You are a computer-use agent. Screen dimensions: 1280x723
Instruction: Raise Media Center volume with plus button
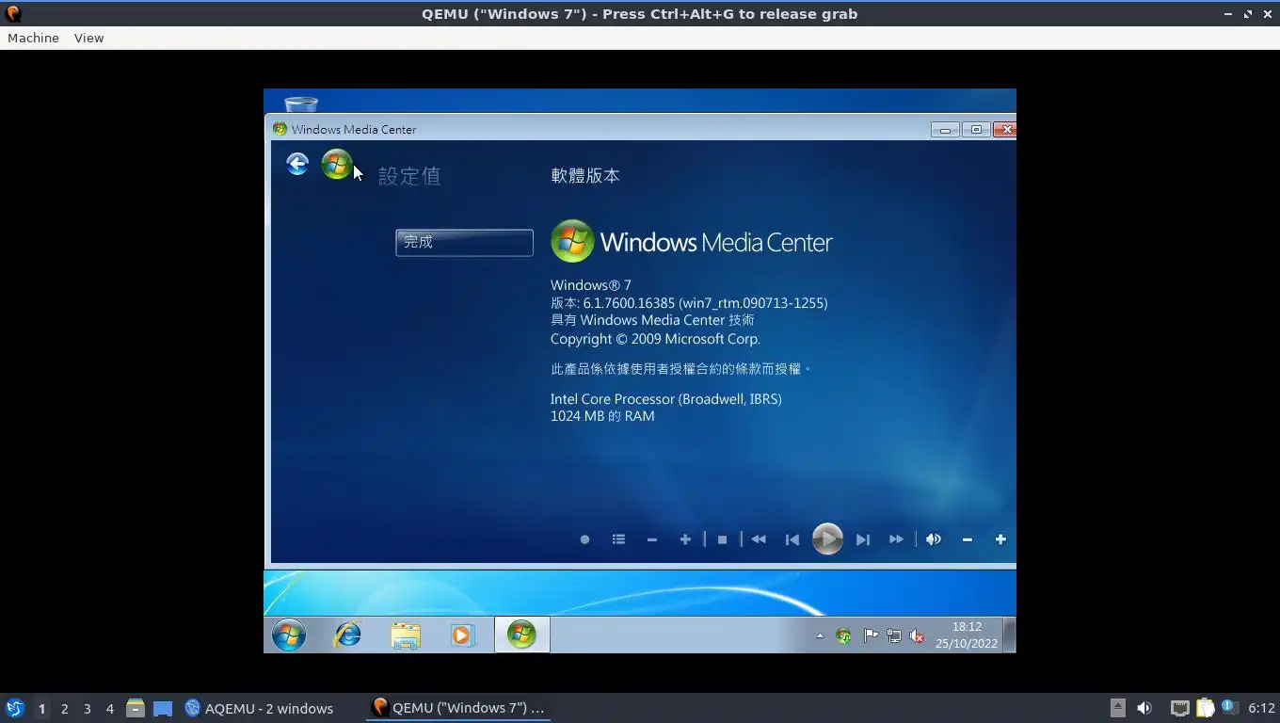click(x=1000, y=539)
